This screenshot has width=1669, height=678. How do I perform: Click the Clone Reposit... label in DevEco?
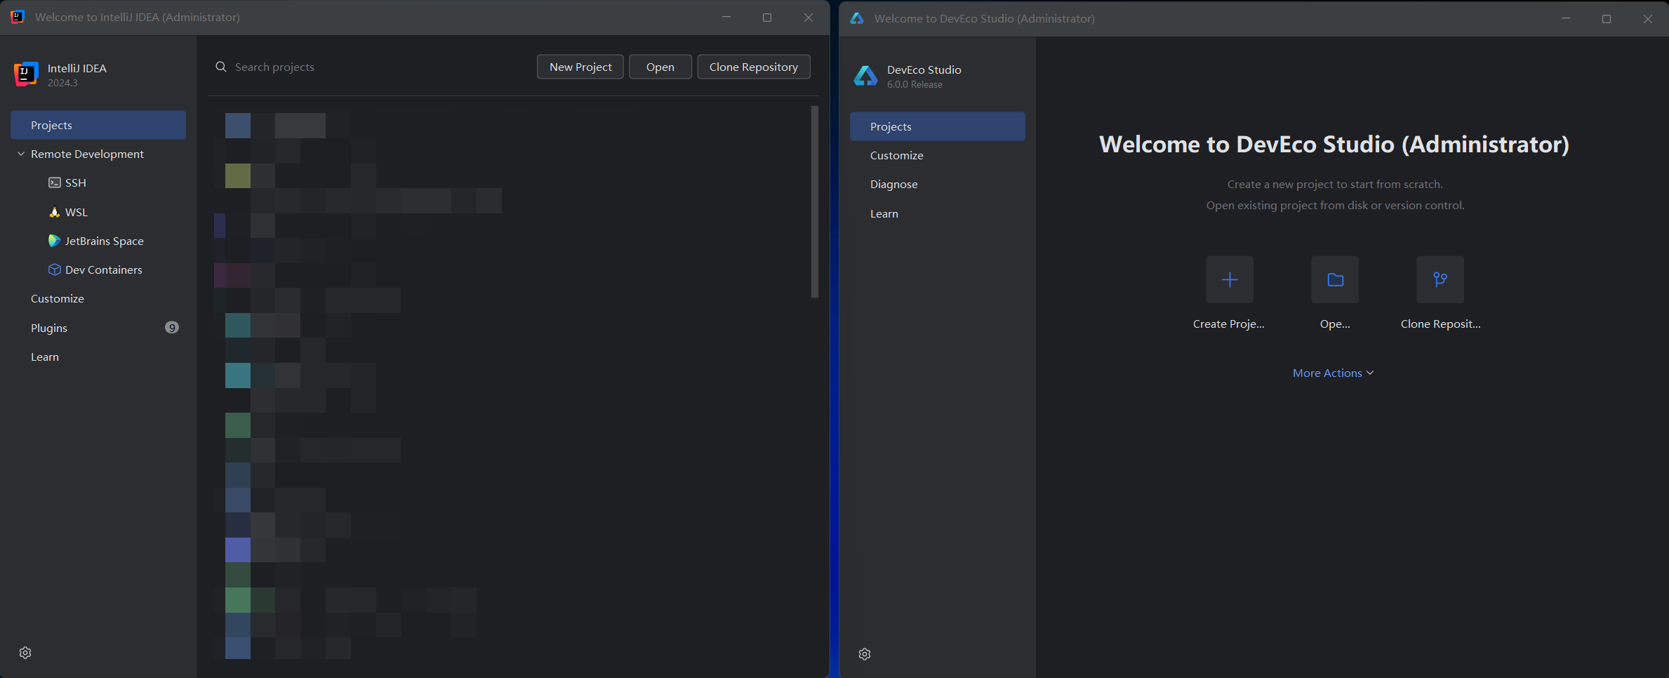(1440, 324)
